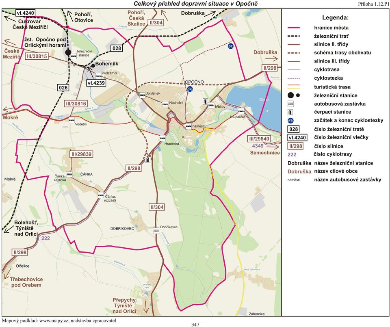Image resolution: width=390 pixels, height=327 pixels.
Task: Click cycle route number 4349
Action: pos(258,146)
